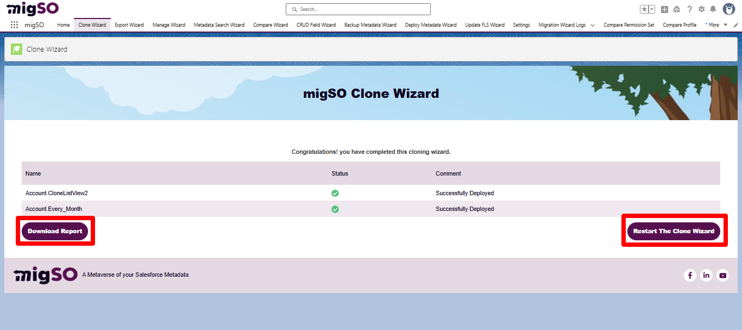Expand the Migration Wizard Logs dropdown

pos(592,24)
